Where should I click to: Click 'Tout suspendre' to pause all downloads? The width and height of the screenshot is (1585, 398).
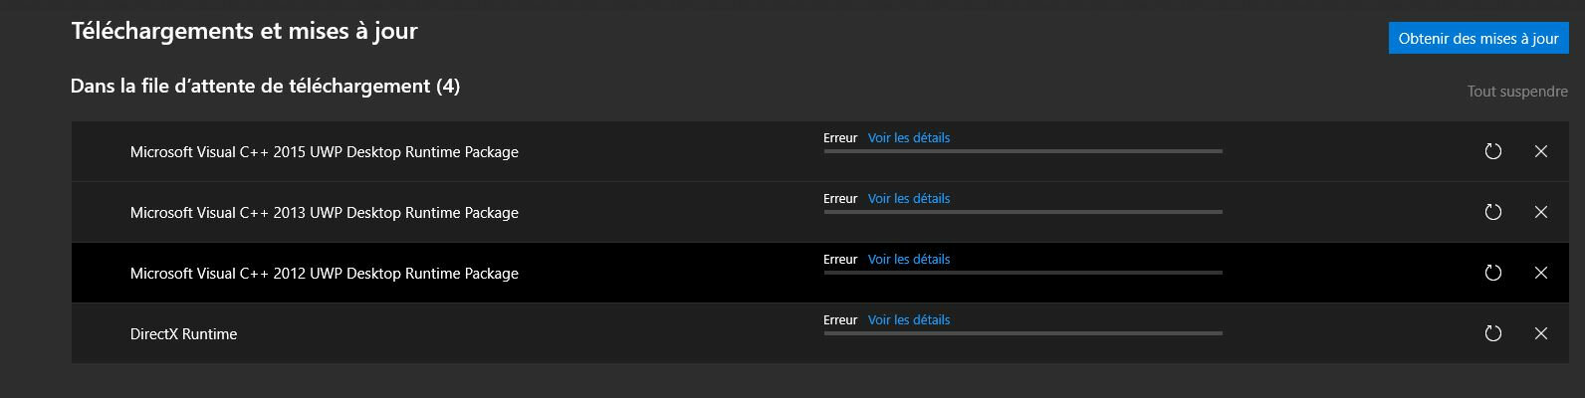click(1517, 92)
